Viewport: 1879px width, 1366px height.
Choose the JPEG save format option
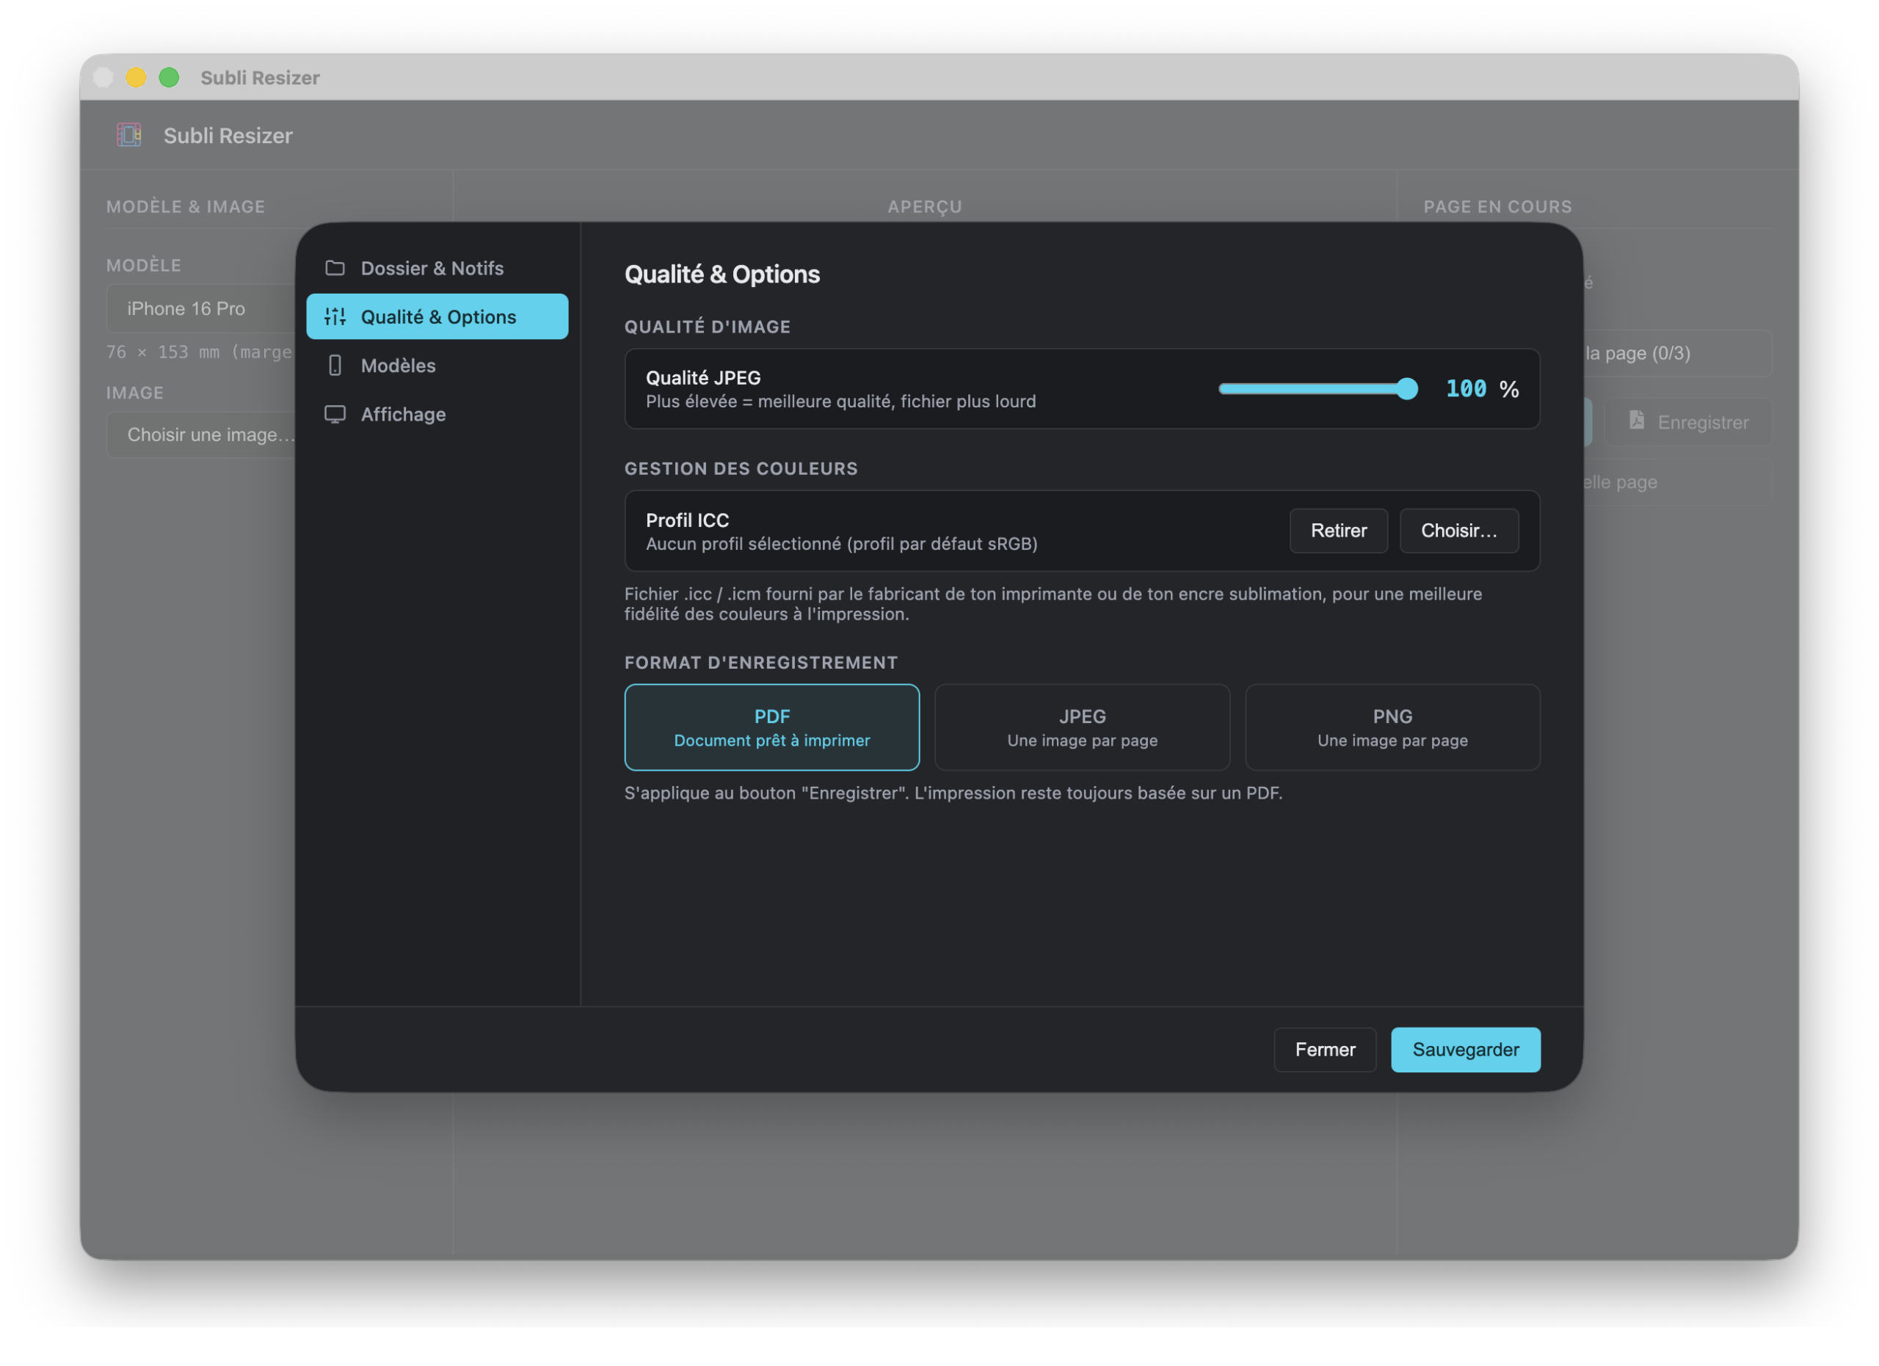[x=1082, y=727]
